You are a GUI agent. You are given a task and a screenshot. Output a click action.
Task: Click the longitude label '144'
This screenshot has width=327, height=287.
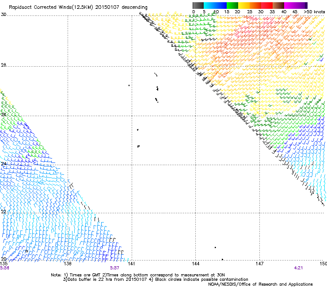click(195, 264)
